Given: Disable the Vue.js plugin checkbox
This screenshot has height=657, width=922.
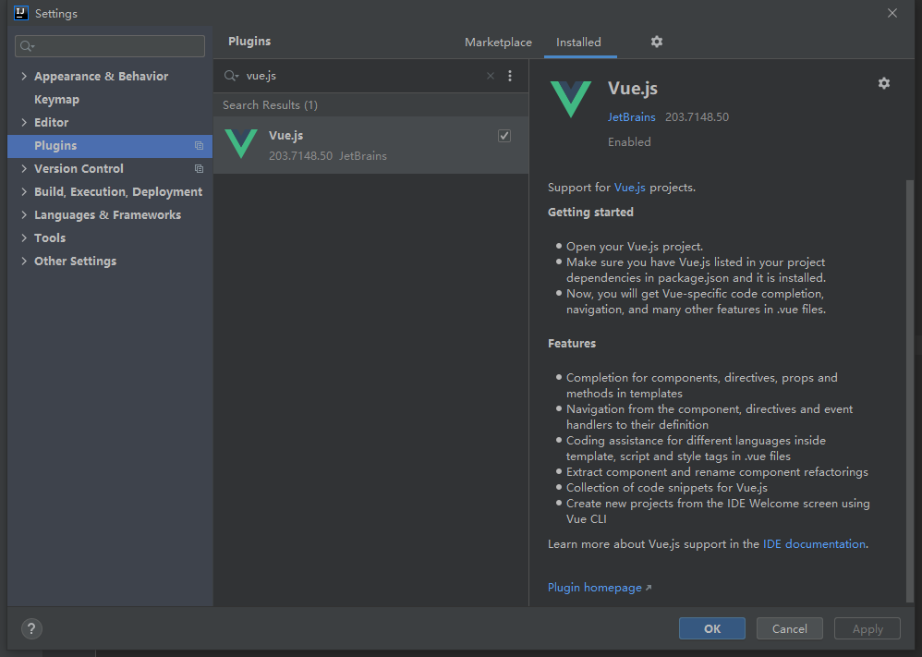Looking at the screenshot, I should click(x=504, y=136).
